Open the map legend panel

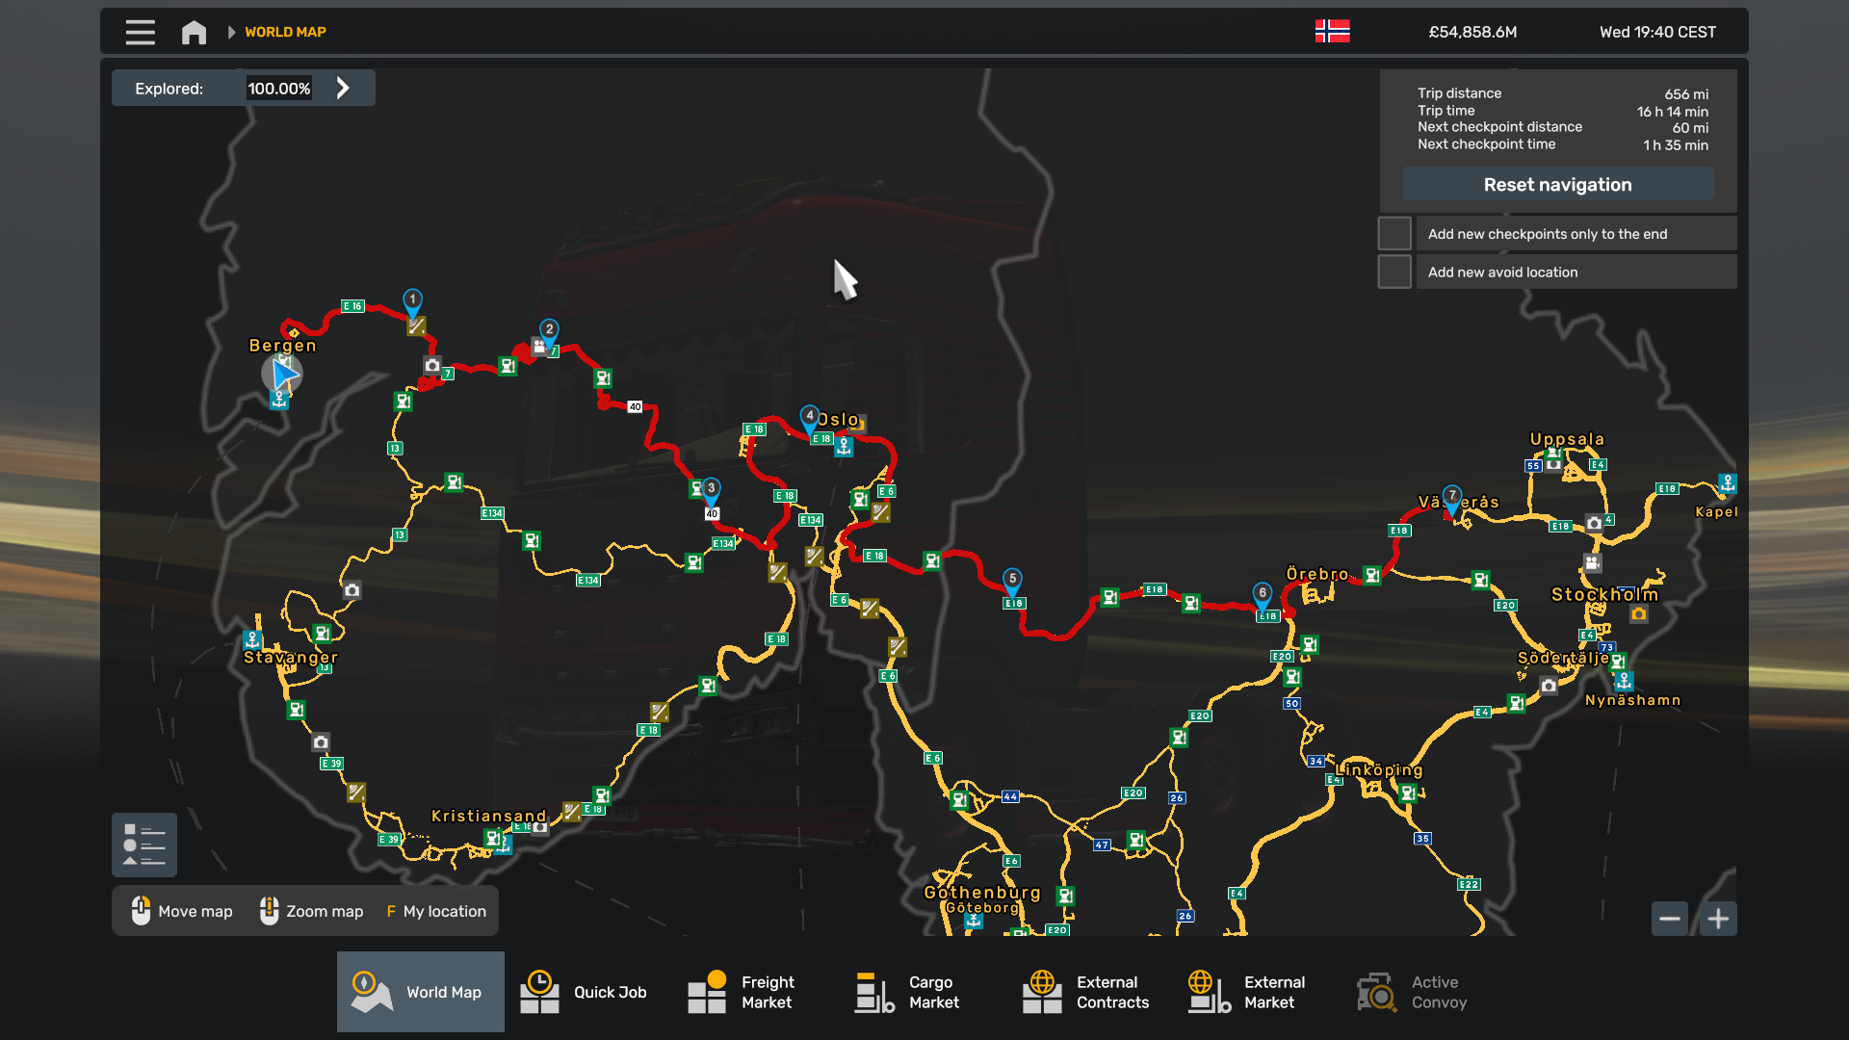coord(143,845)
